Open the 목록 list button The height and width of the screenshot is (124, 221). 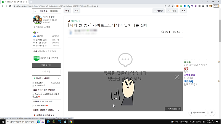(x=183, y=11)
